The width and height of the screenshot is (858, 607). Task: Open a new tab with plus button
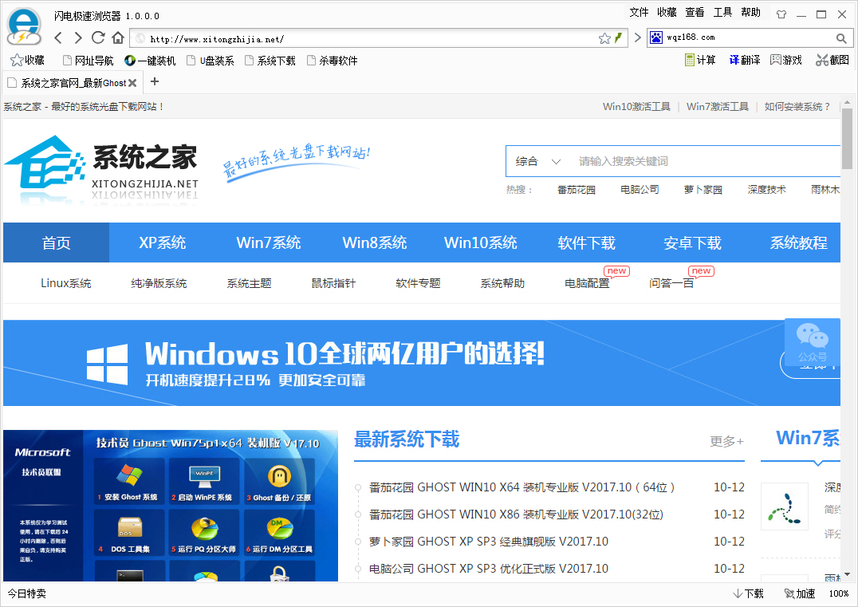tap(155, 81)
